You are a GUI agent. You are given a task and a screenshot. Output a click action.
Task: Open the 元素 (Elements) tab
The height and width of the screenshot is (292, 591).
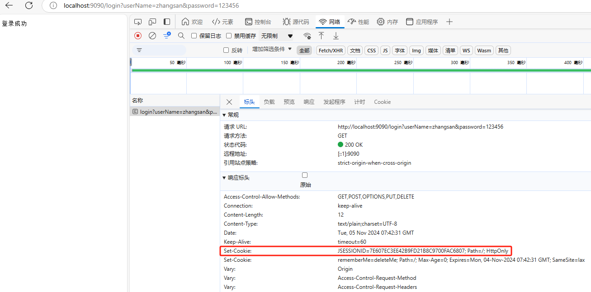click(222, 22)
